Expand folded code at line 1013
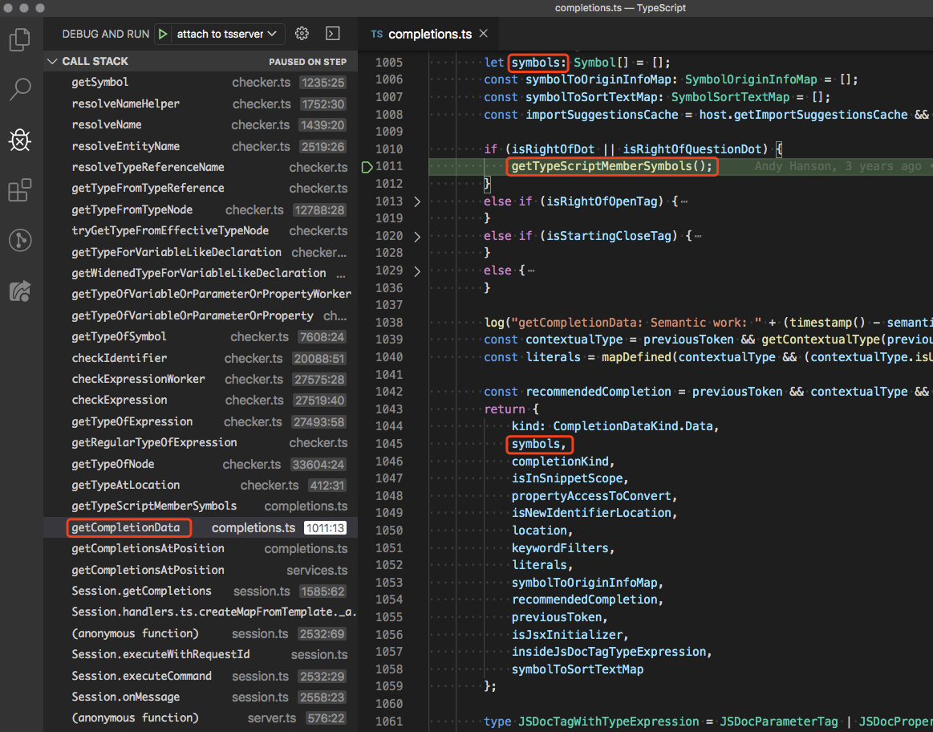The width and height of the screenshot is (933, 732). click(416, 201)
